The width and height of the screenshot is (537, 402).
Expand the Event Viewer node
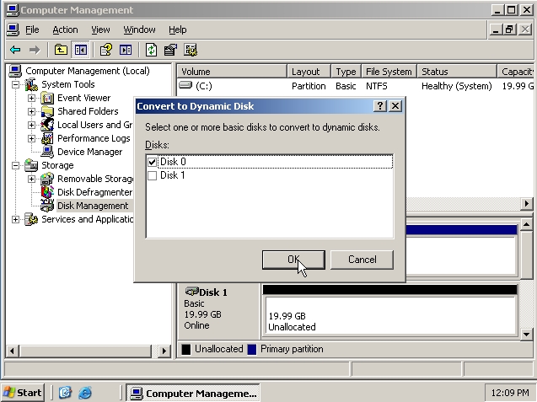point(31,99)
